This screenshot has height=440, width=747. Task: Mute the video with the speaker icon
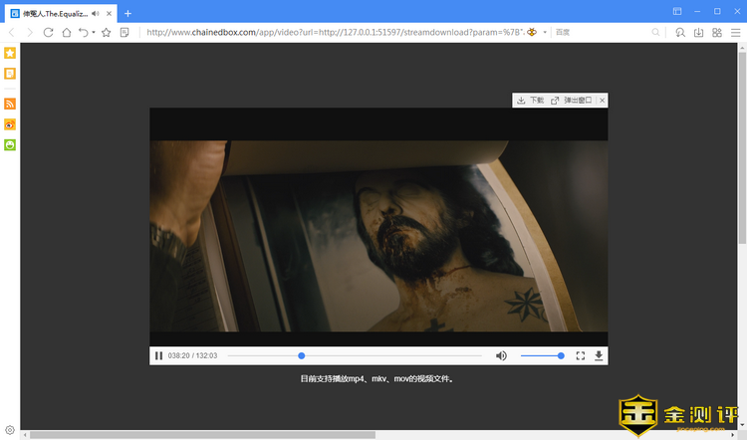coord(501,355)
